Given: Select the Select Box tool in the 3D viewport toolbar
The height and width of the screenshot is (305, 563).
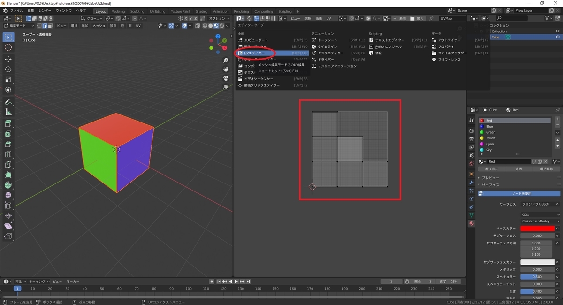Looking at the screenshot, I should [x=8, y=37].
